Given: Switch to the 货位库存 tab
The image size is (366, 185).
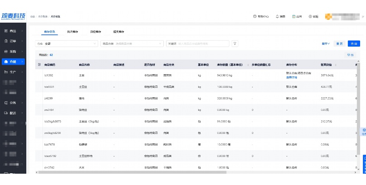Looking at the screenshot, I should (96, 32).
